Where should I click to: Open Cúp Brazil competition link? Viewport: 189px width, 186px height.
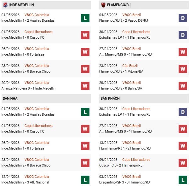click(x=130, y=66)
